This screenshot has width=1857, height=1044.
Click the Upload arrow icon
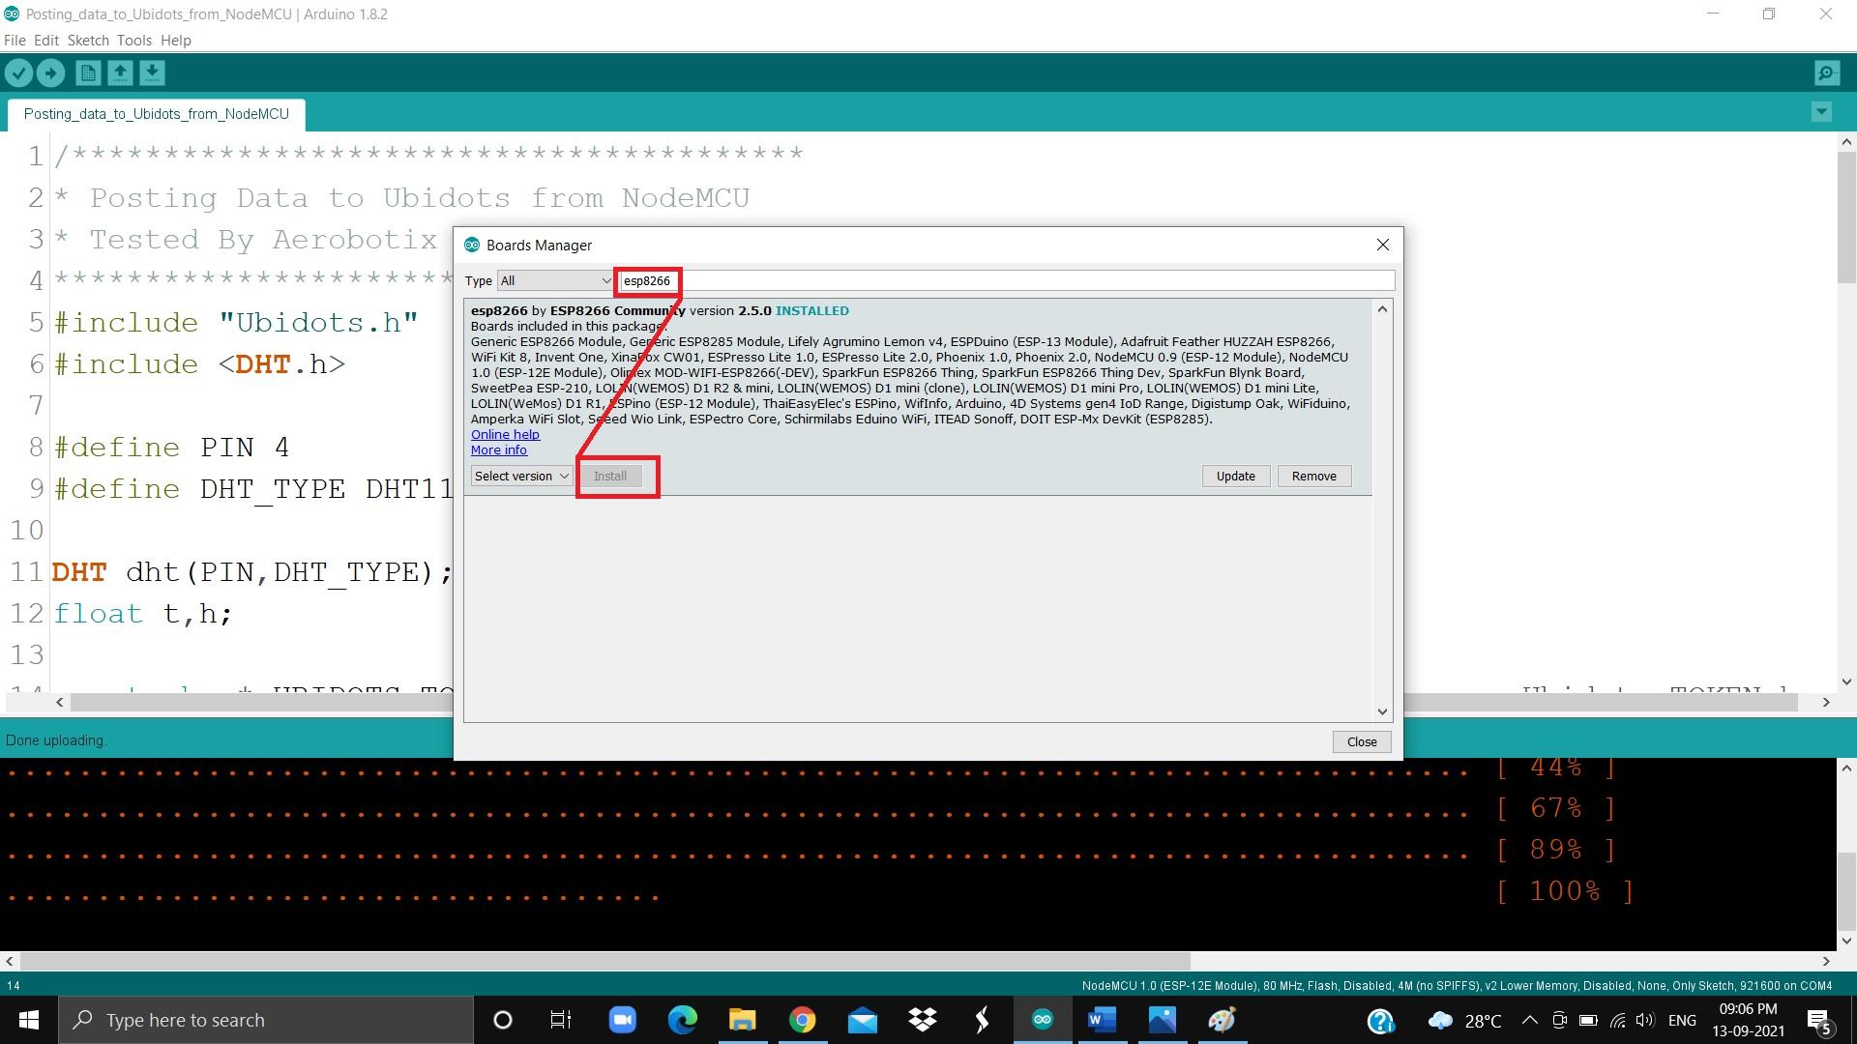pos(50,72)
